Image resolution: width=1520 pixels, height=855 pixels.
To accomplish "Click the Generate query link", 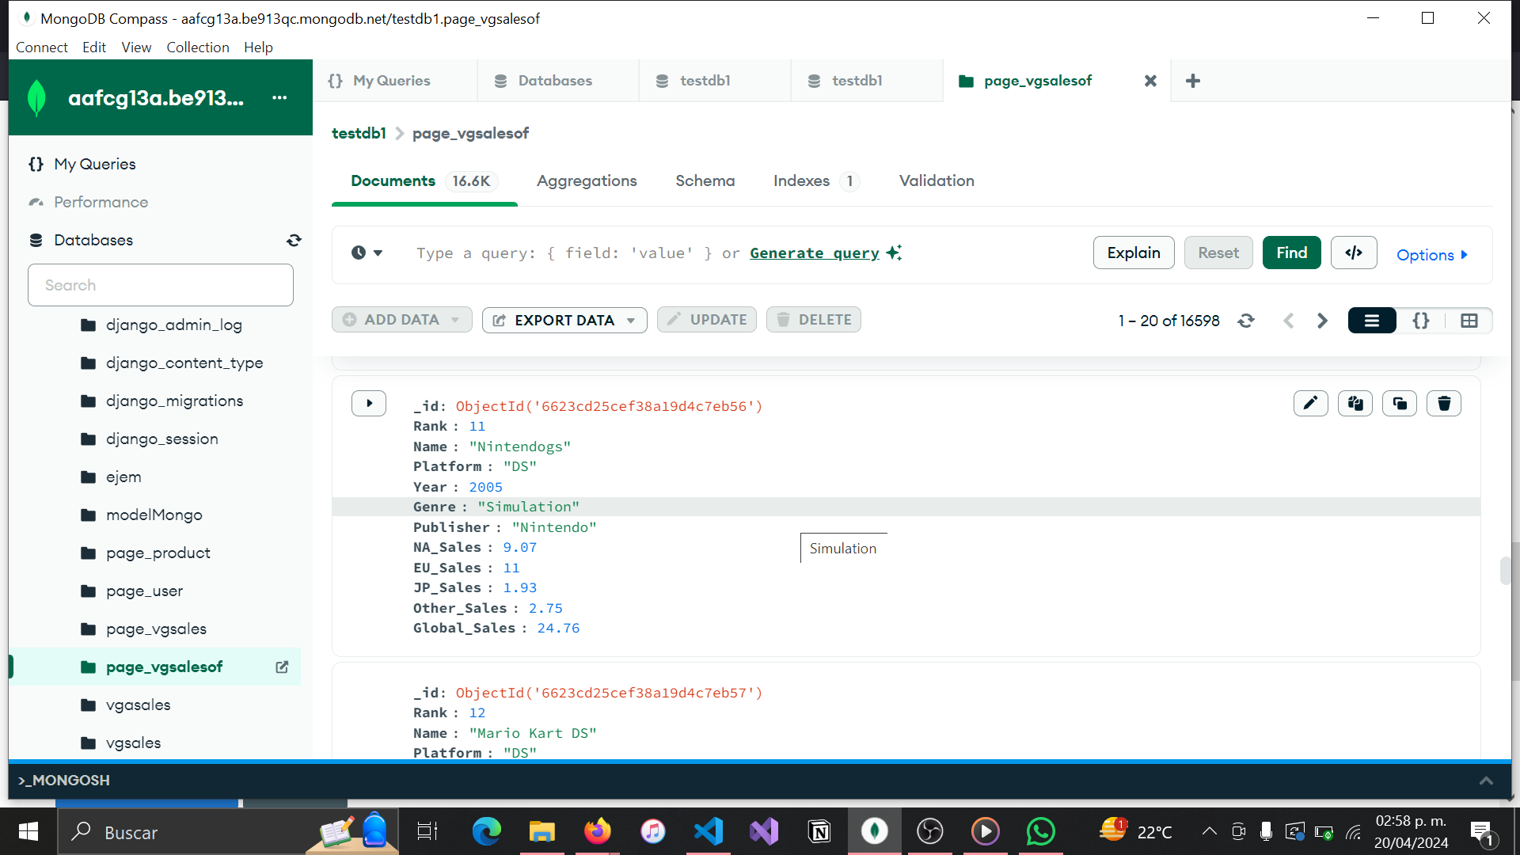I will [814, 253].
